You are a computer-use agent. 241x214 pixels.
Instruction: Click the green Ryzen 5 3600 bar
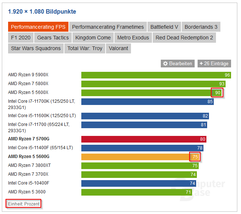pos(137,192)
